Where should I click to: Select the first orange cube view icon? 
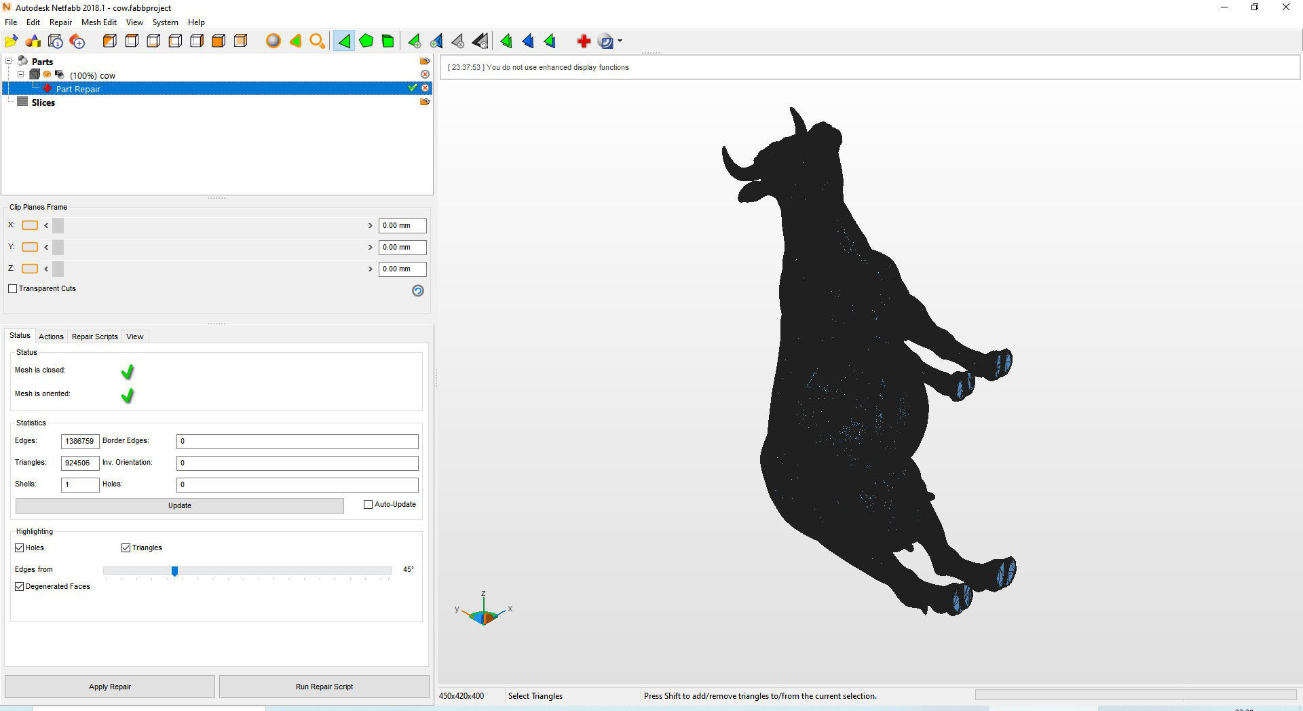pyautogui.click(x=109, y=41)
